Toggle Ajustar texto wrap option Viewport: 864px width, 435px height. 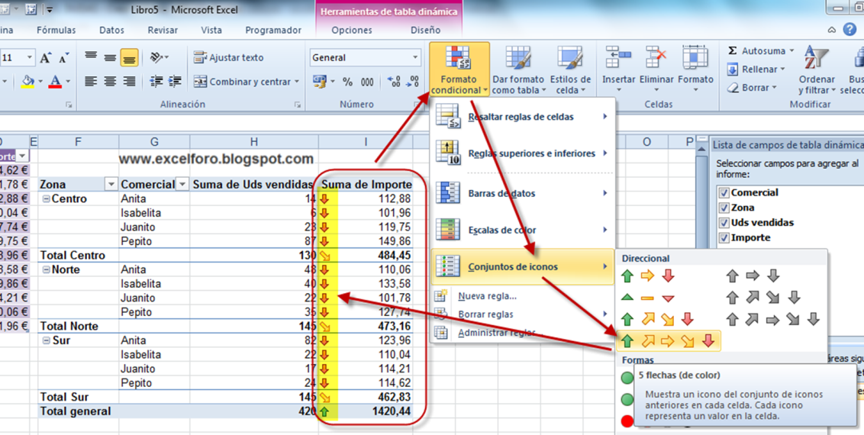229,57
